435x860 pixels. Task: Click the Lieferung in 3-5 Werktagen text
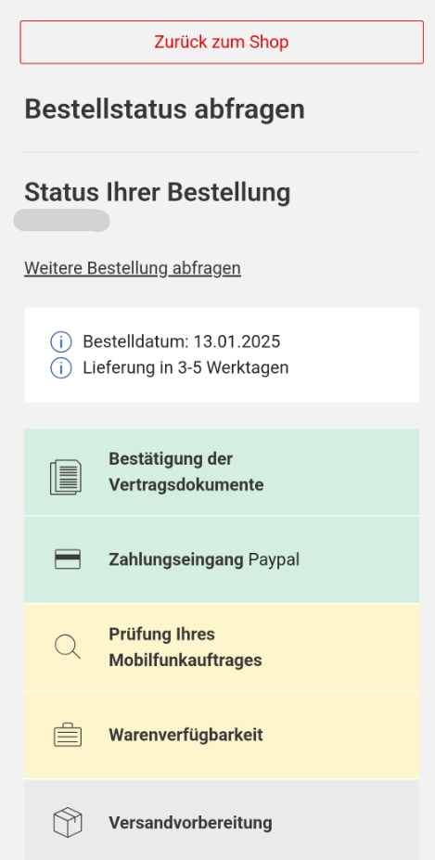pyautogui.click(x=186, y=367)
